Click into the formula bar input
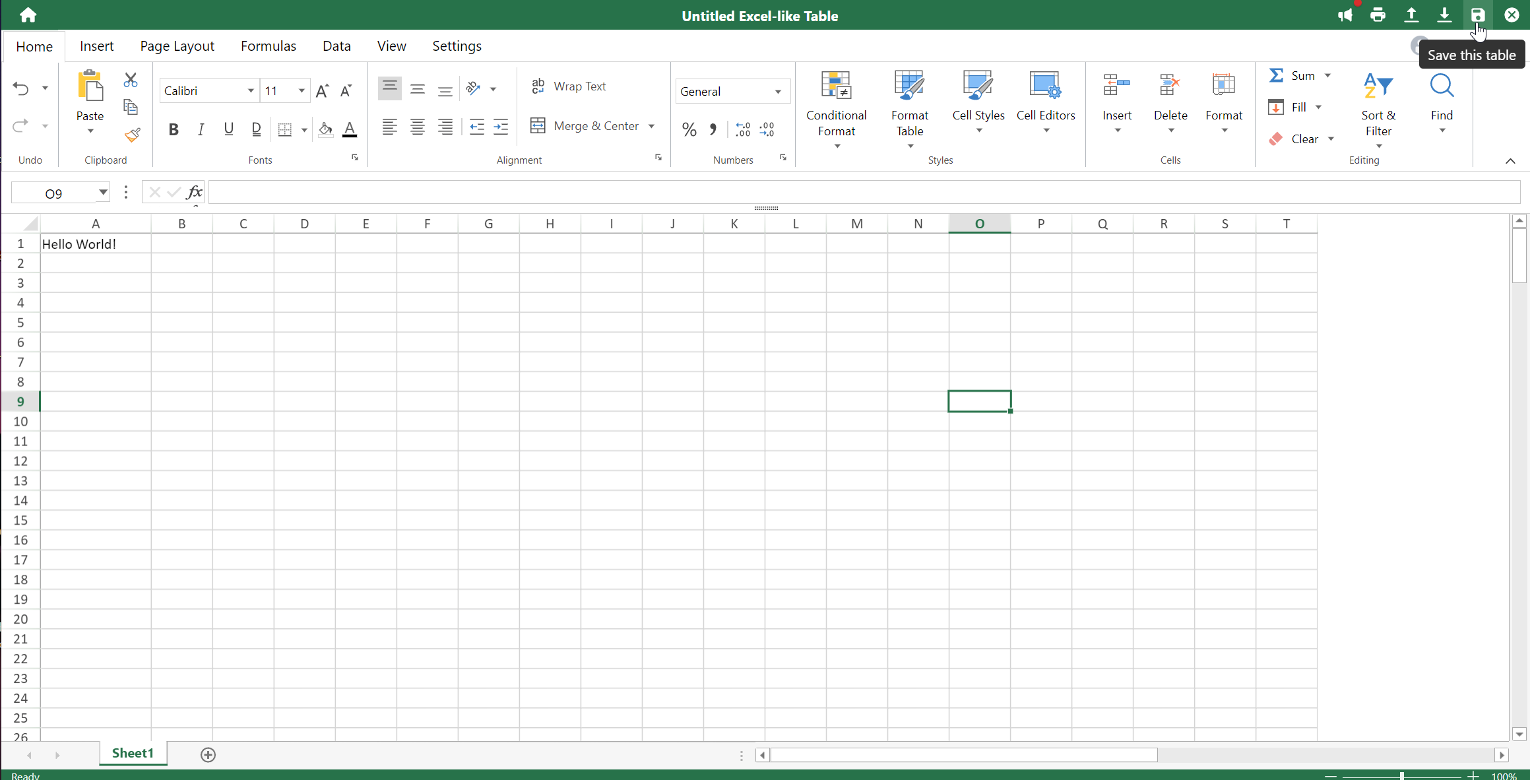1530x780 pixels. coord(858,193)
